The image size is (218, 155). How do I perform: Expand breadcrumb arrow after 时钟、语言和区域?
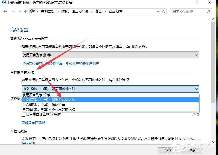(92, 12)
